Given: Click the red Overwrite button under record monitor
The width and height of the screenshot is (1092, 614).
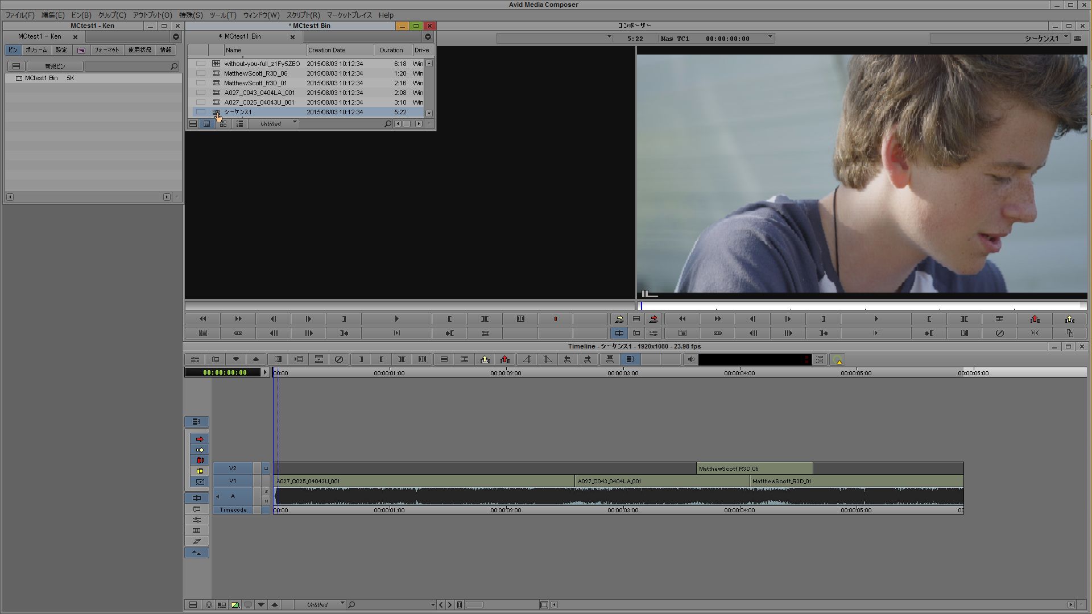Looking at the screenshot, I should click(1035, 319).
